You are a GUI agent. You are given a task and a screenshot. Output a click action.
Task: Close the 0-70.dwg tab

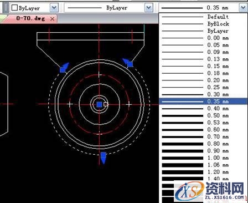point(53,19)
